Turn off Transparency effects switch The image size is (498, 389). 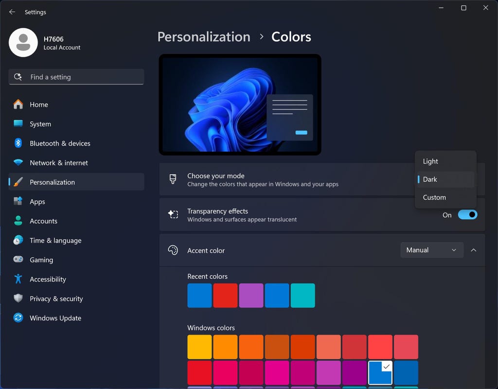pyautogui.click(x=467, y=214)
